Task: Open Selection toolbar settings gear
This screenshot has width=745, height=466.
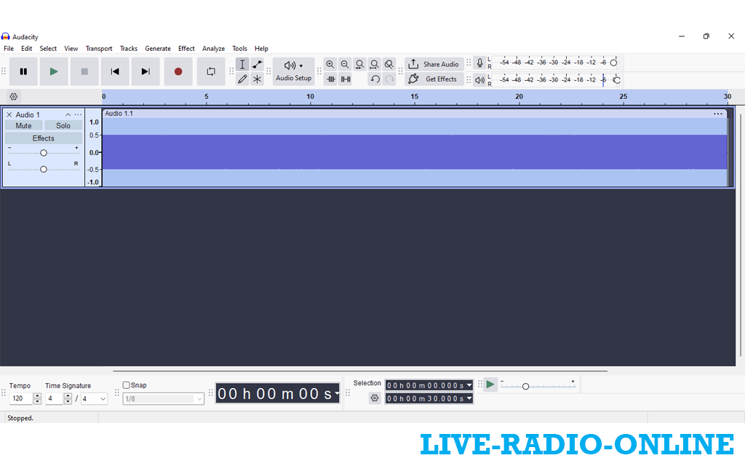Action: [375, 398]
